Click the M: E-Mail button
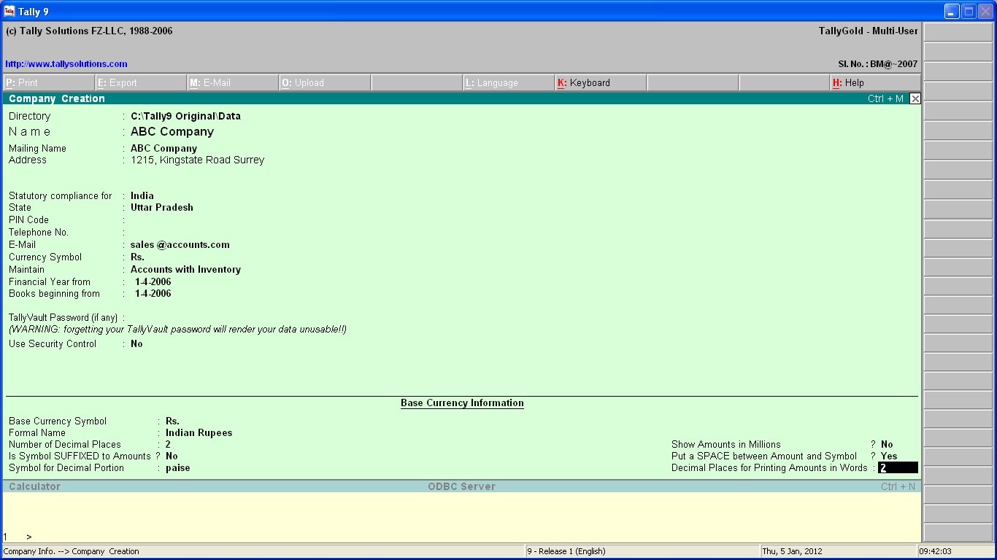The width and height of the screenshot is (997, 560). coord(233,82)
